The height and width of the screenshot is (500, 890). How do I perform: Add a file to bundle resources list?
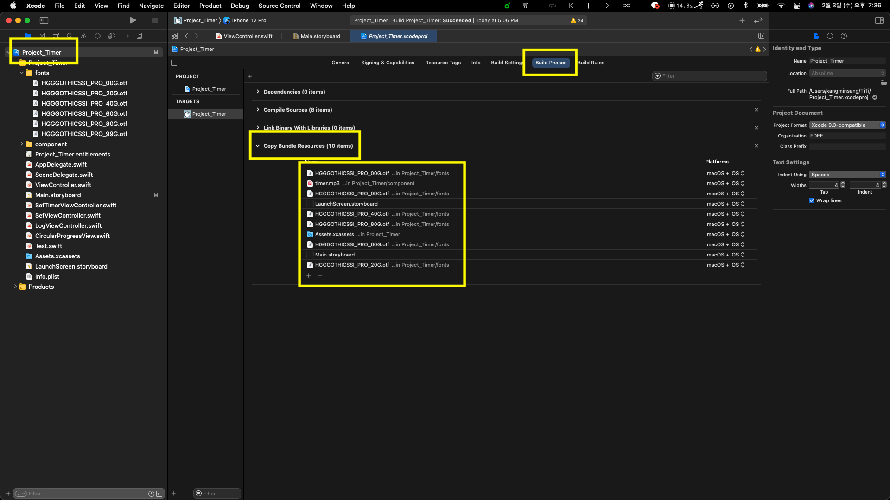click(309, 275)
